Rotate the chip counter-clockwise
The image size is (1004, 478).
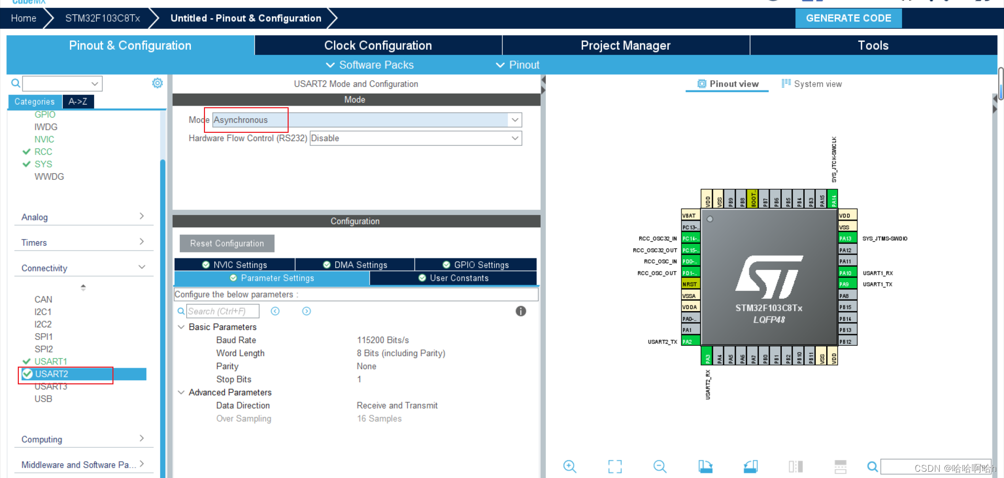click(x=750, y=466)
